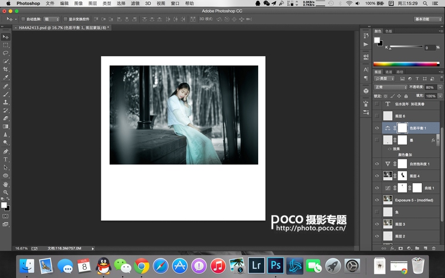Screen dimensions: 445x278
Task: Open Lightroom from the Dock
Action: point(257,266)
